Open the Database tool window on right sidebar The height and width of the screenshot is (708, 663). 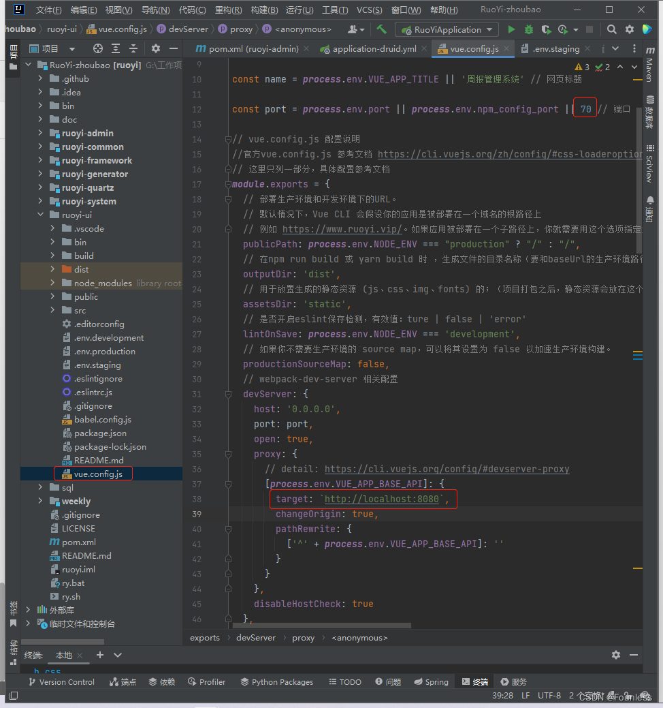click(650, 112)
